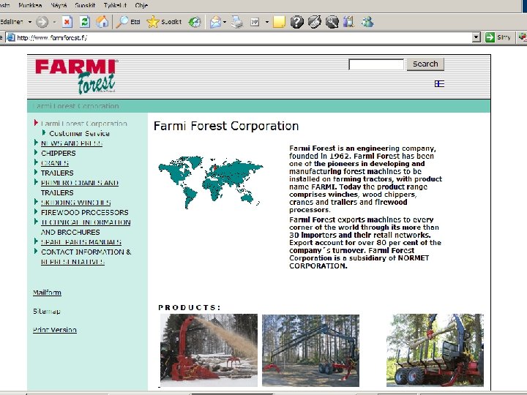Click the world map image
This screenshot has width=527, height=395.
tap(211, 182)
